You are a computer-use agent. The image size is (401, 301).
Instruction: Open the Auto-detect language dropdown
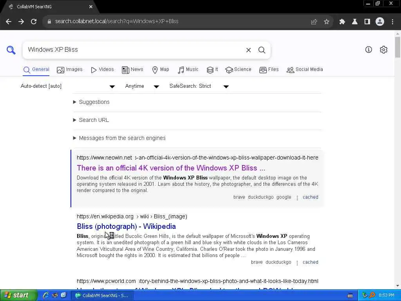click(68, 86)
